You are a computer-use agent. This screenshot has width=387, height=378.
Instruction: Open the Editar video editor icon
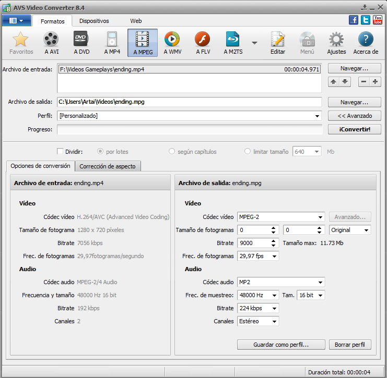pos(278,43)
